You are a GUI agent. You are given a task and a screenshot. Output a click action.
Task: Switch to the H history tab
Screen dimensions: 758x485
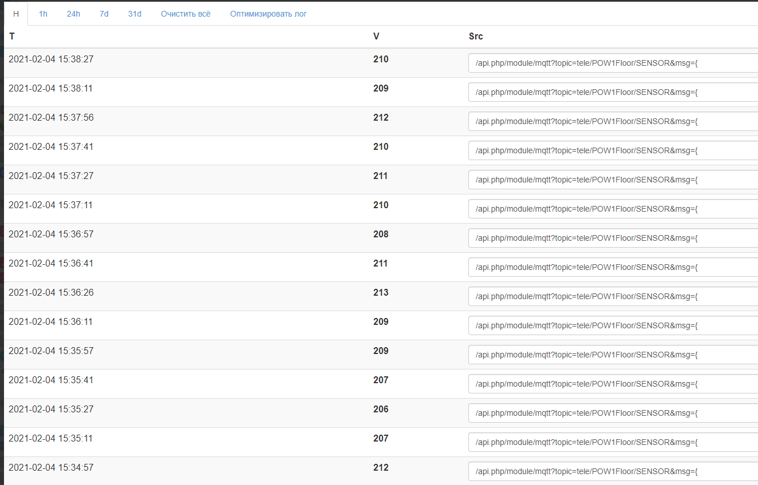click(x=16, y=14)
